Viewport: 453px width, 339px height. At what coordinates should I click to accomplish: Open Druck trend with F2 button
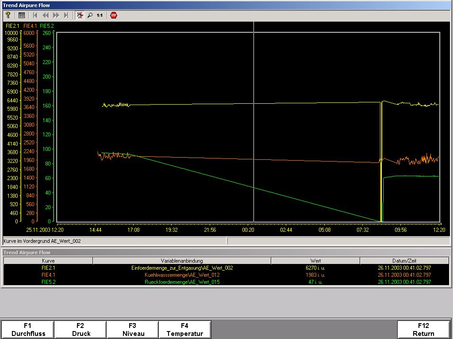(80, 329)
